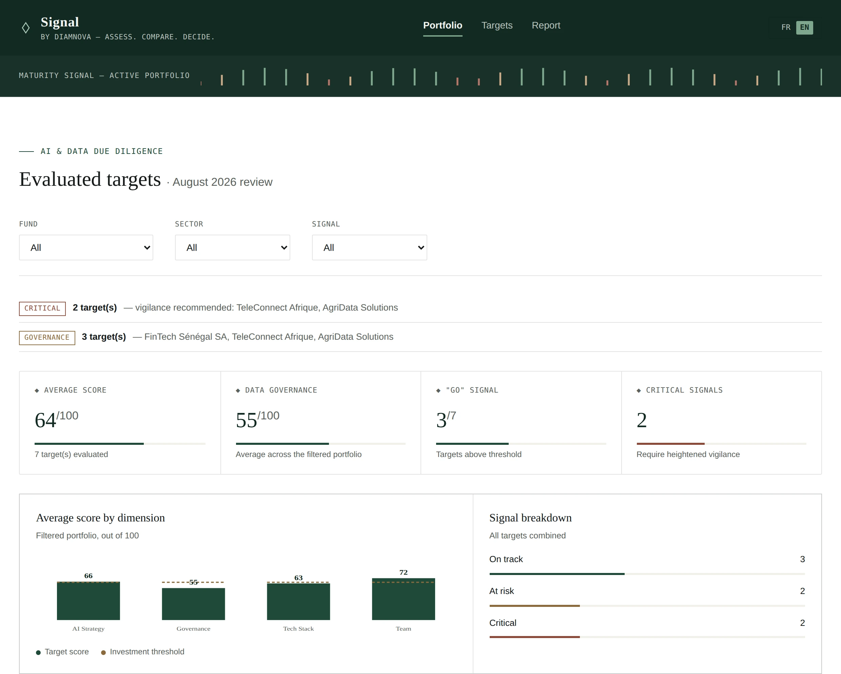Click the "Evaluated targets" heading
This screenshot has width=841, height=674.
[x=90, y=179]
